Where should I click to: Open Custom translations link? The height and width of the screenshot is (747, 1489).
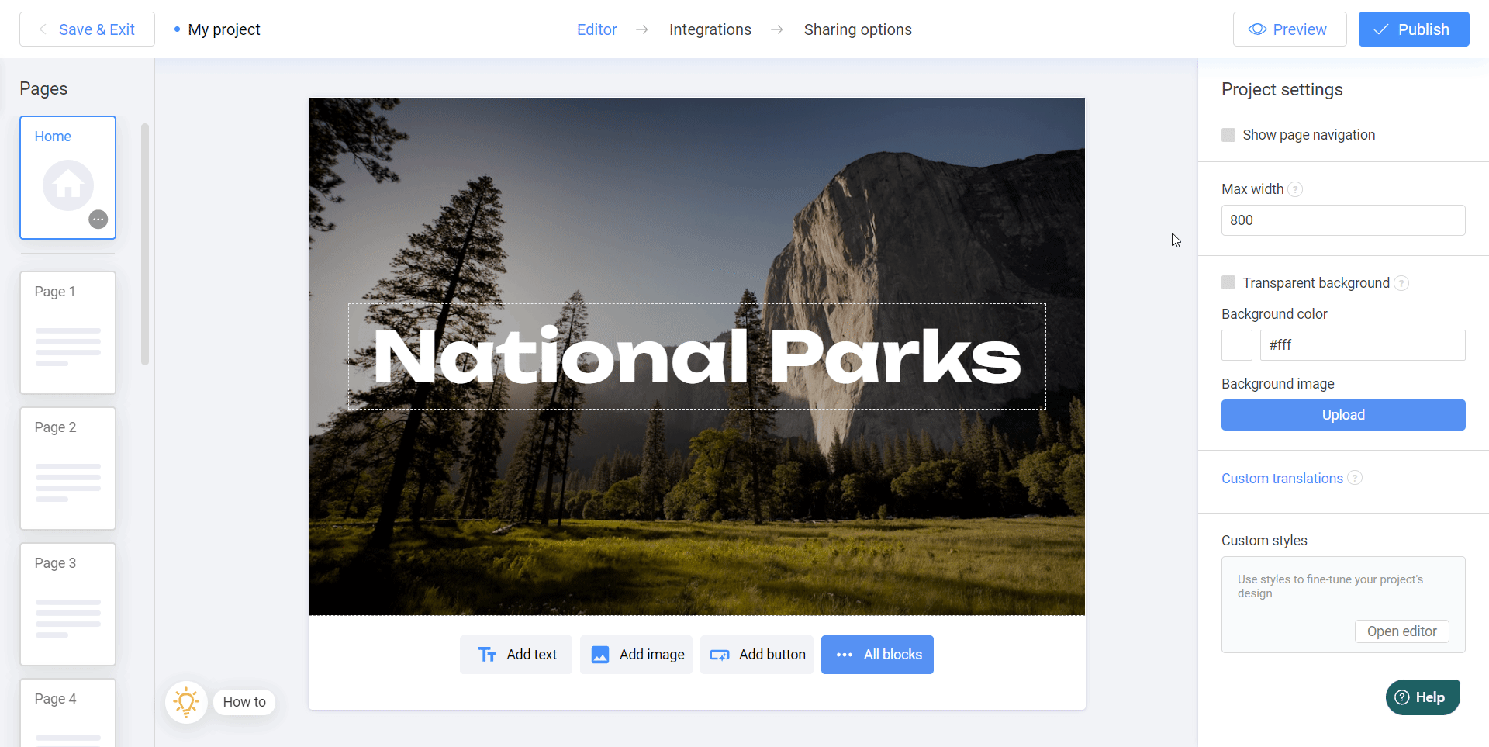coord(1282,479)
